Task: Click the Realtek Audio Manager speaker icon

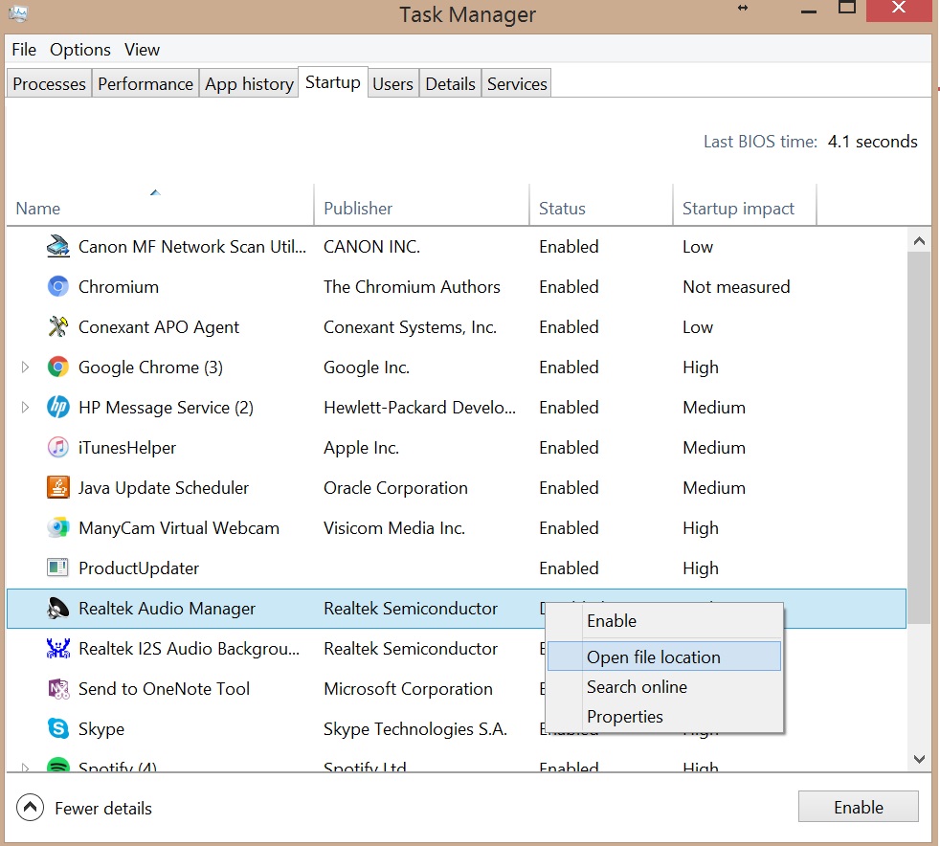Action: coord(57,608)
